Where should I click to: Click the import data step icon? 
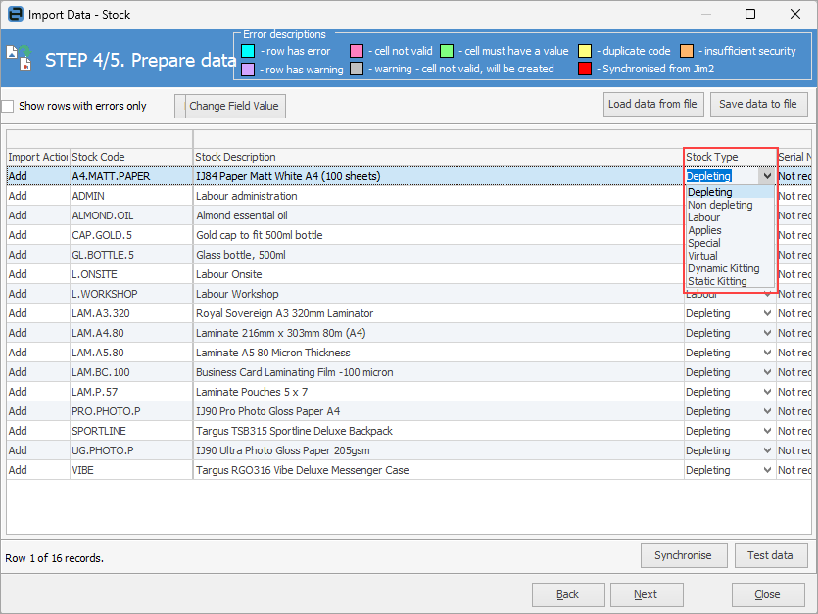click(x=20, y=58)
